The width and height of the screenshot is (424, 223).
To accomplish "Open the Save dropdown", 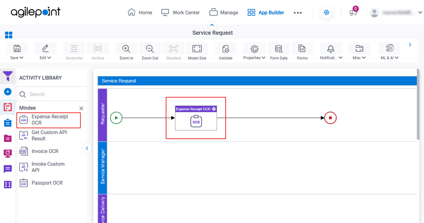I will 17,52.
